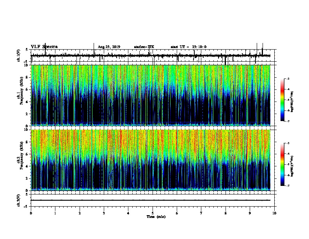
Task: Click the "2" kHz tick on ch.2 spectrogram
Action: coord(27,178)
